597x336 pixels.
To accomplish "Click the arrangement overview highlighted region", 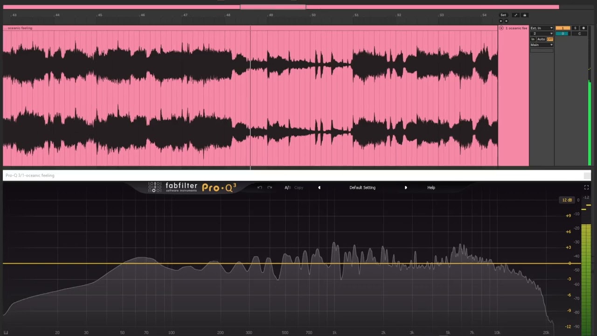I will (273, 7).
